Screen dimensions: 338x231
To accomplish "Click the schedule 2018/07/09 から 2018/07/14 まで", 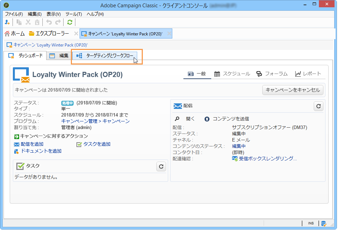I will (94, 115).
